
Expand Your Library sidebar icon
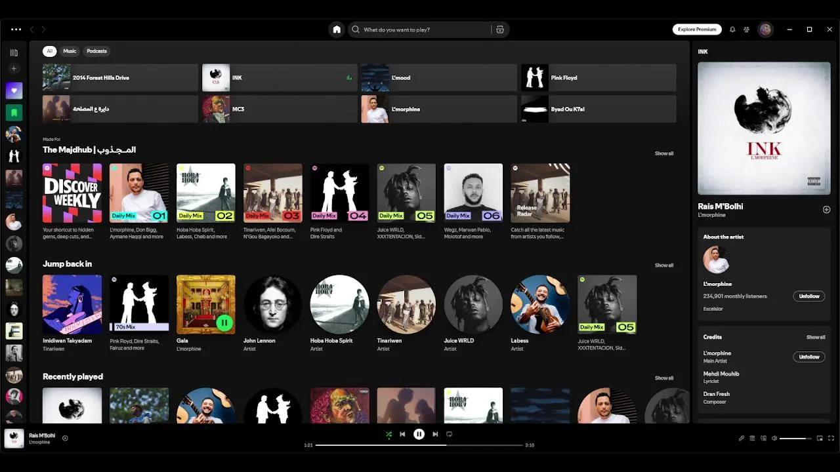(x=14, y=52)
